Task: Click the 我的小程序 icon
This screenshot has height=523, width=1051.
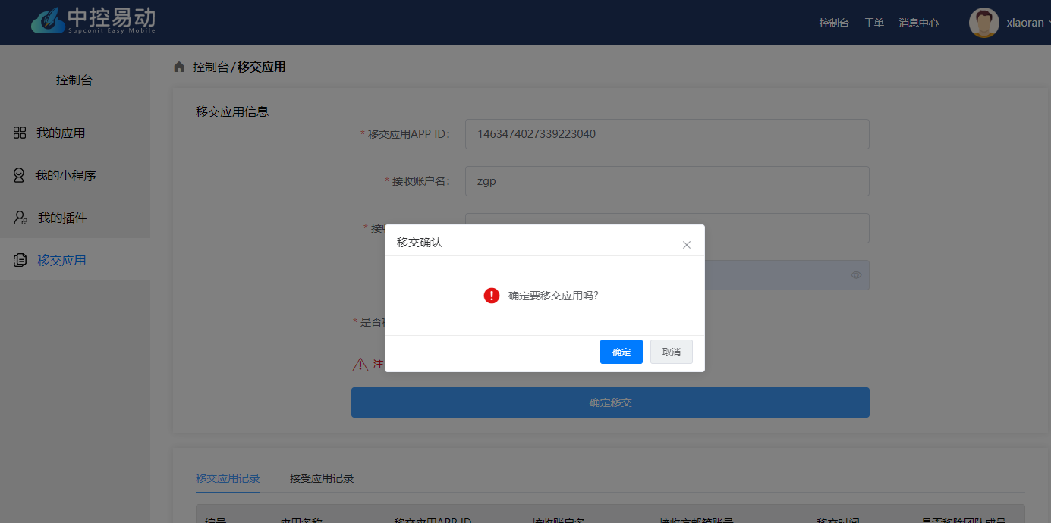Action: (19, 175)
